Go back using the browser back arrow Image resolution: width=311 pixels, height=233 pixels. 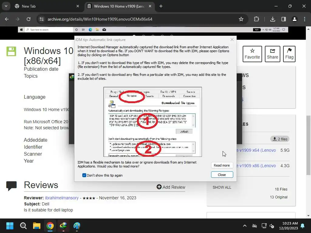coord(7,19)
